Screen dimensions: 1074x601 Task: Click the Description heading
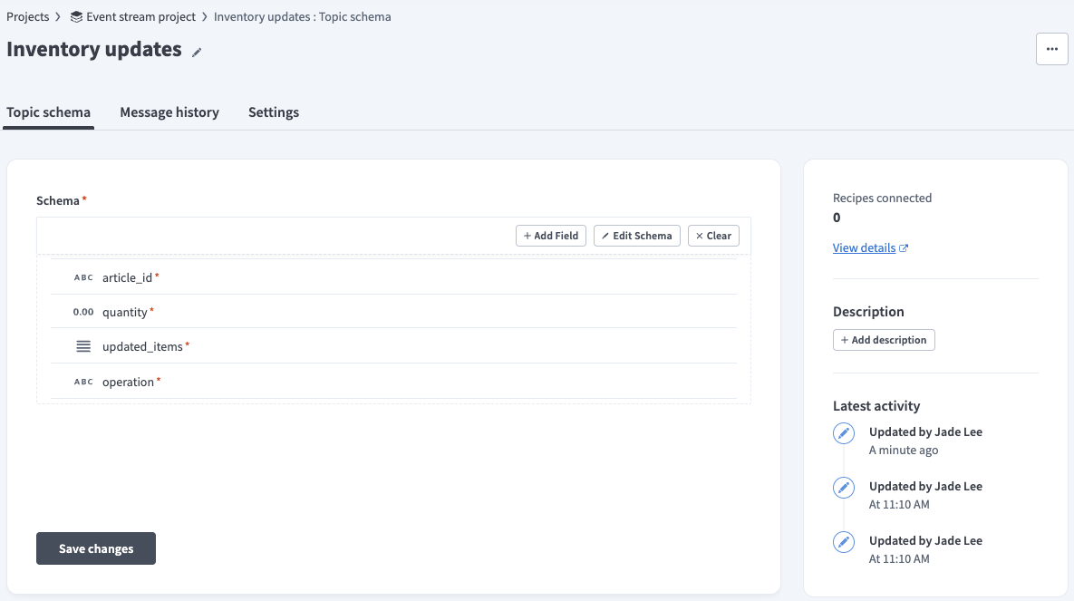click(x=868, y=312)
